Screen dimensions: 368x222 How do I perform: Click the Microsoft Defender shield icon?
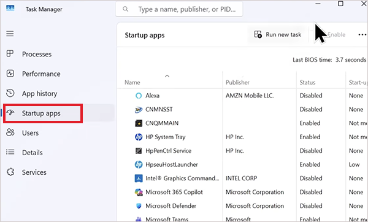click(139, 206)
